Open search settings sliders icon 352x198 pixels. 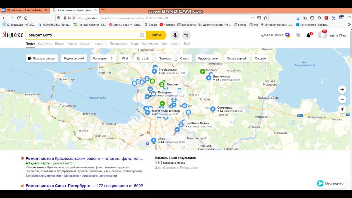(x=186, y=35)
